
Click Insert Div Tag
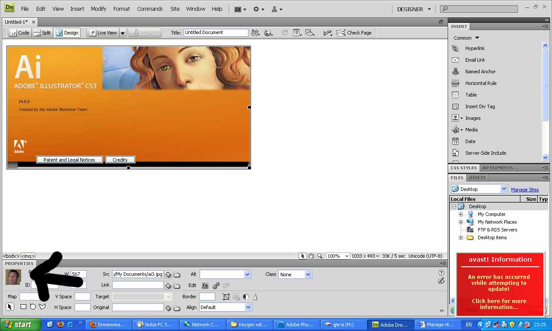480,106
